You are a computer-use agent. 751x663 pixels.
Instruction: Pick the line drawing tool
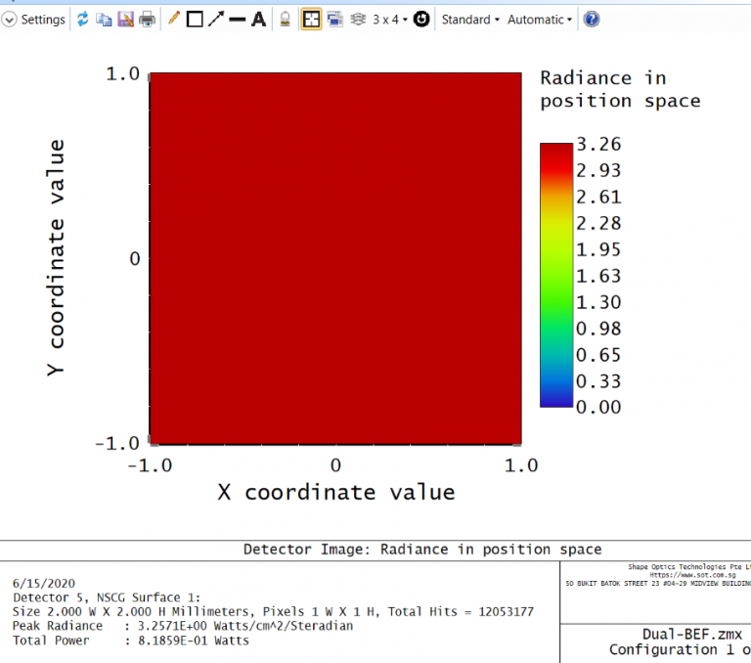[x=237, y=20]
